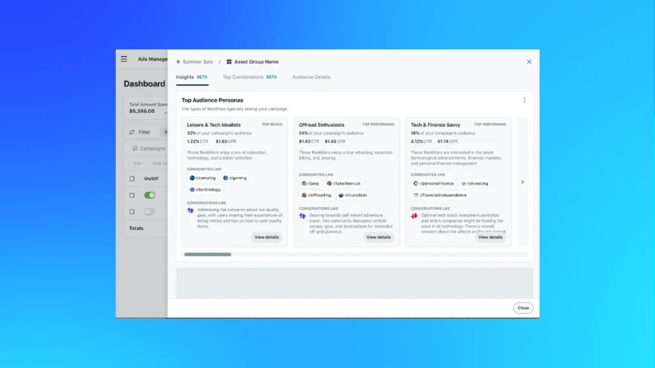Click the r/gaming community chip

(x=235, y=178)
